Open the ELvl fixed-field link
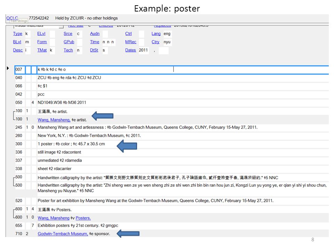Screen dimensions: 334x251 [41, 34]
